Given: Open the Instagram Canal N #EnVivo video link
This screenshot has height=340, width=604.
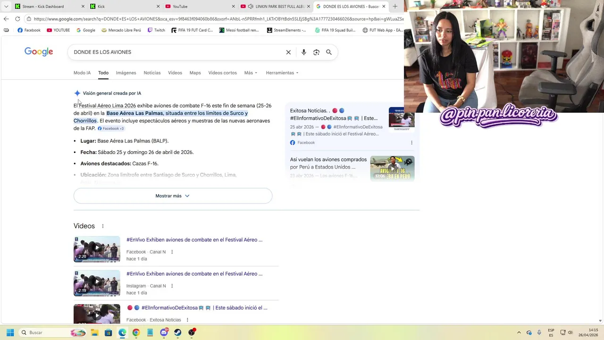Looking at the screenshot, I should pos(194,274).
